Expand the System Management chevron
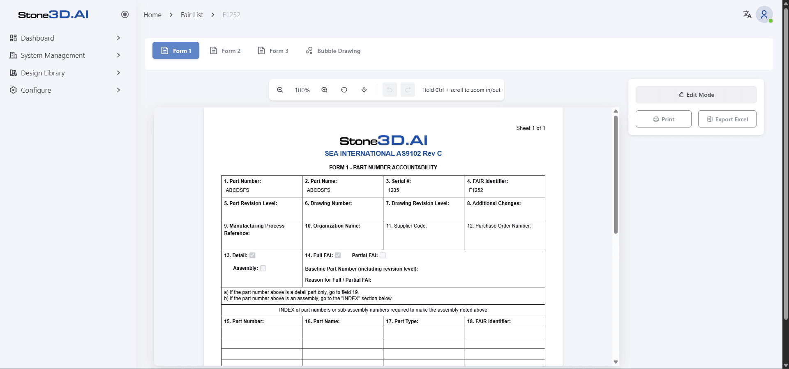 [x=118, y=55]
